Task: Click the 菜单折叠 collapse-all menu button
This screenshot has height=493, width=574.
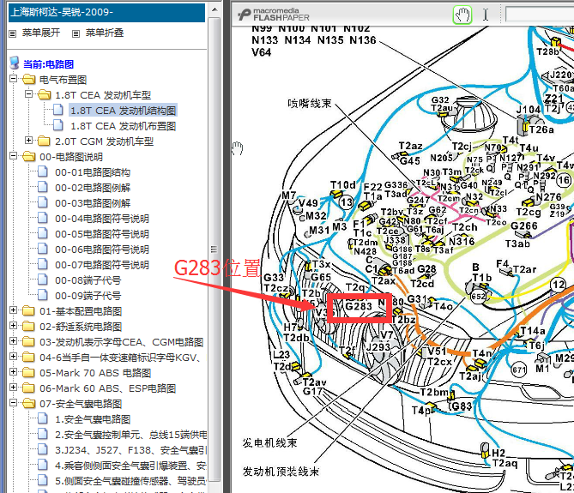Action: 105,33
